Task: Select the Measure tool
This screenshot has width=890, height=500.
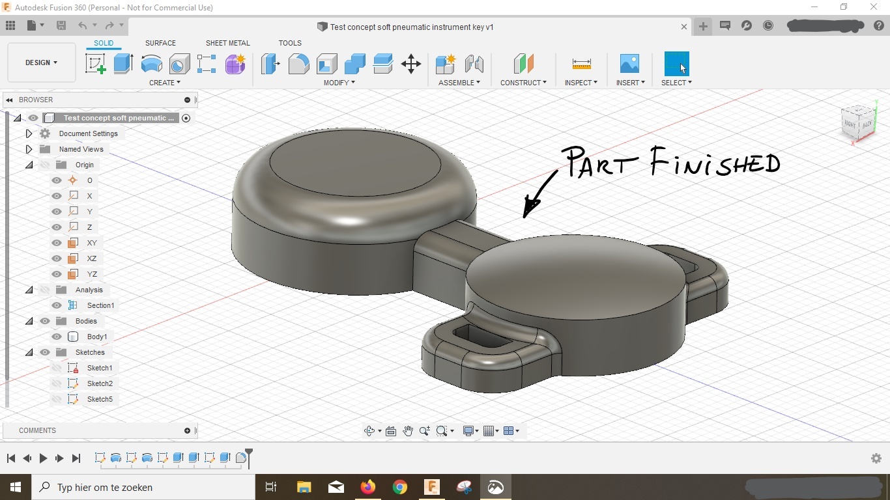Action: pos(581,64)
